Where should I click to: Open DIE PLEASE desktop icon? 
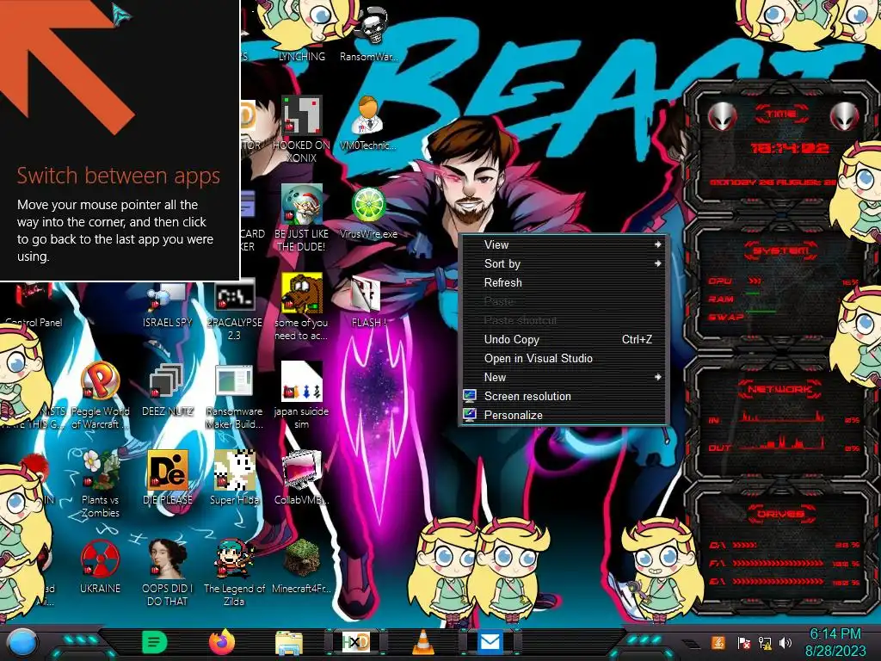(168, 478)
